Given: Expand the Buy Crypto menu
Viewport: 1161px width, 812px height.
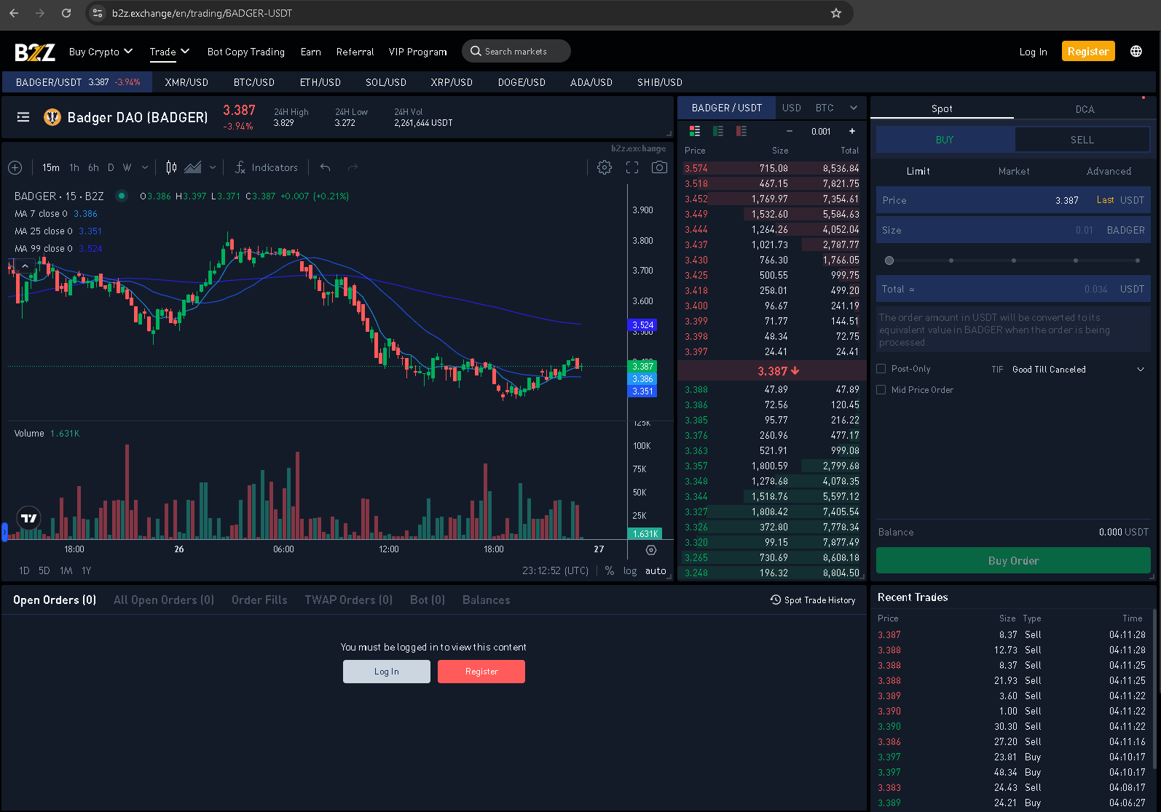Looking at the screenshot, I should click(x=101, y=52).
